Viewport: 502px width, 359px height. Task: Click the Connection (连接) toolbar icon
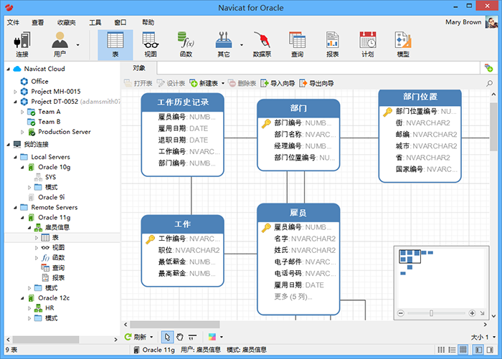pyautogui.click(x=22, y=44)
